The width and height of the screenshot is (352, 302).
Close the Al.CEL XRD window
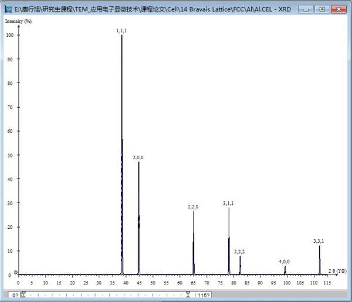click(339, 9)
